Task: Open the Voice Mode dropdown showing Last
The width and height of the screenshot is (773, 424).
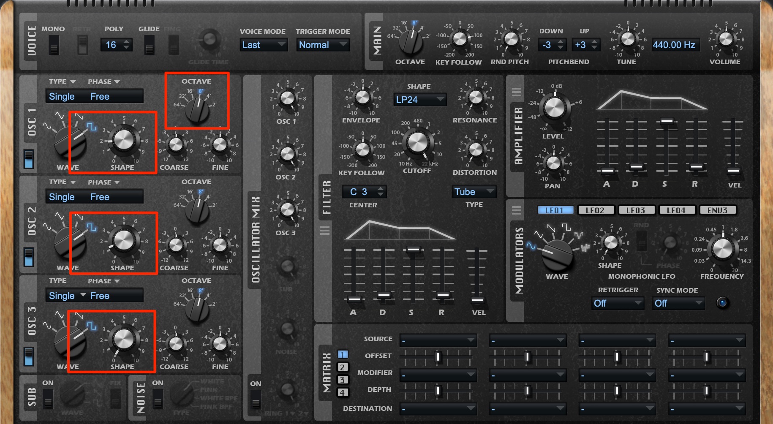Action: [264, 45]
